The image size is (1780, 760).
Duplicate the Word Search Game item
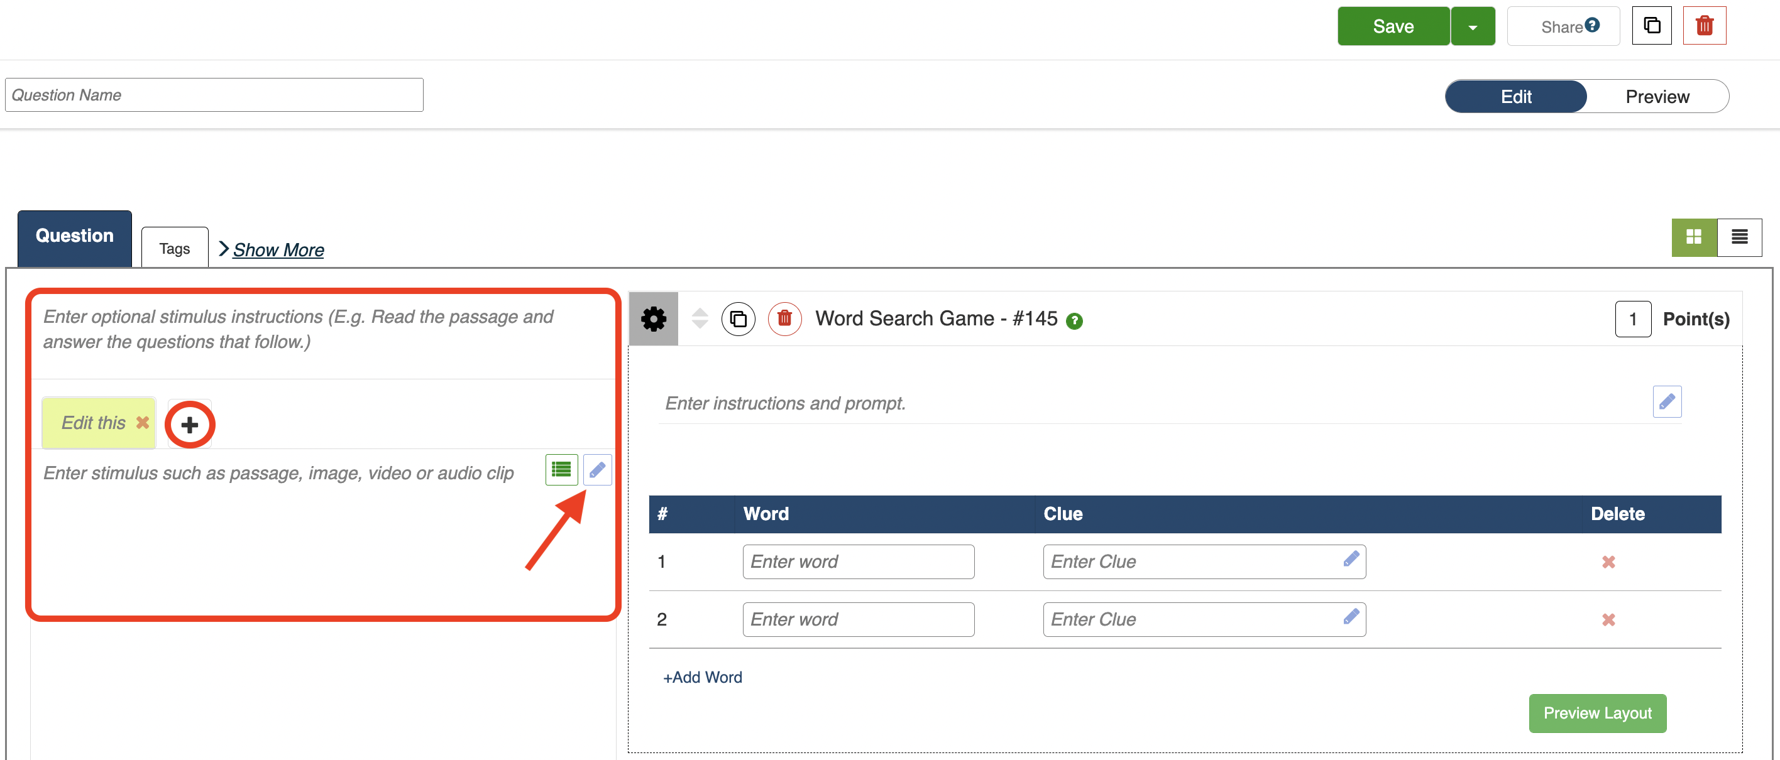coord(738,319)
